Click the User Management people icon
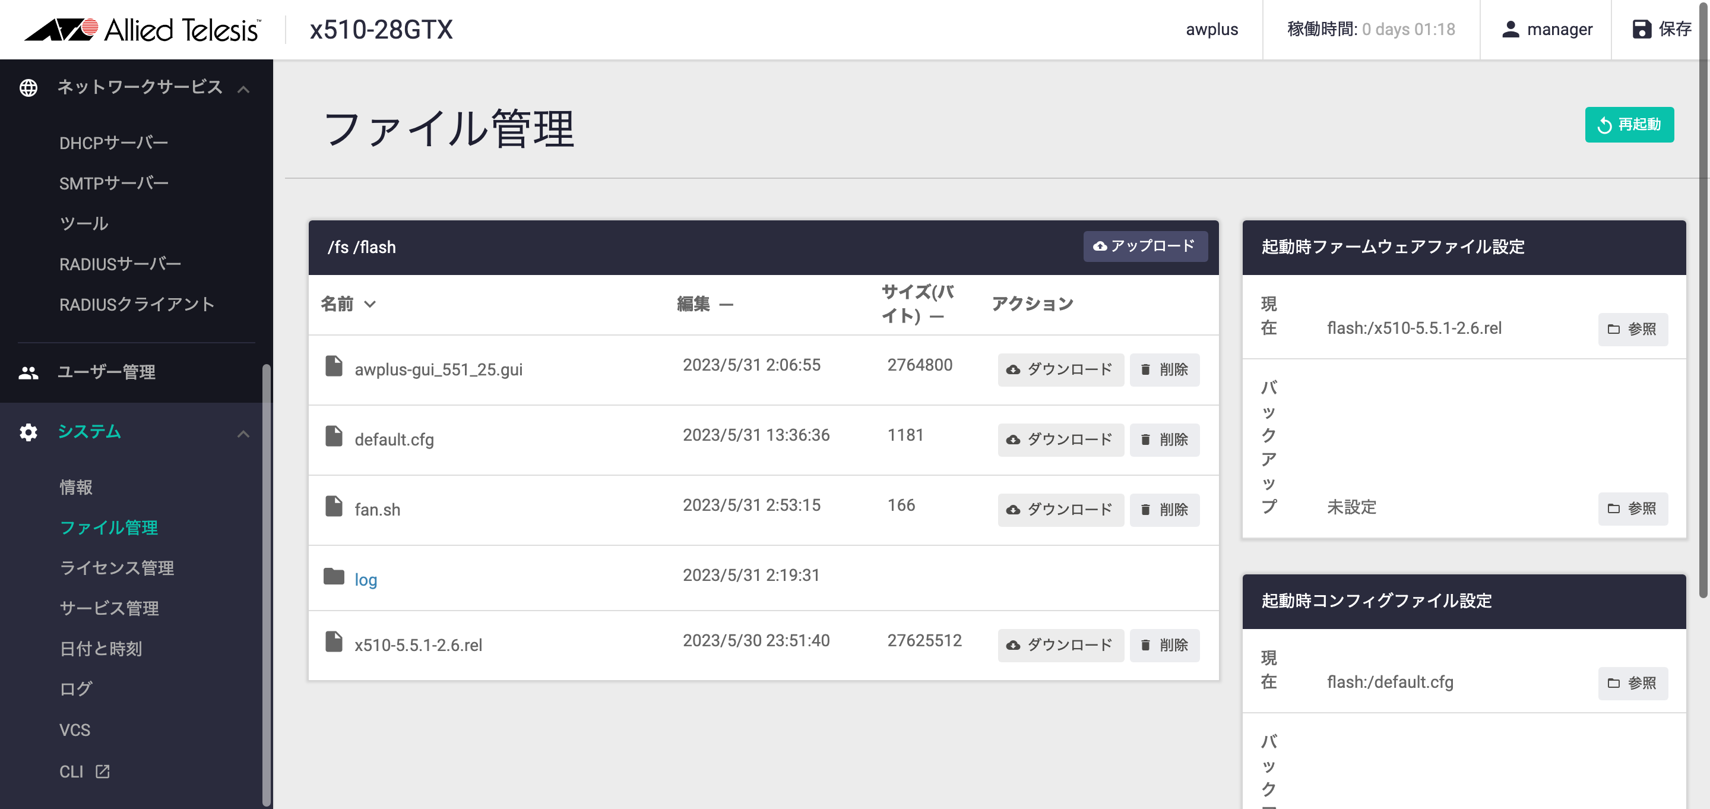 point(28,372)
